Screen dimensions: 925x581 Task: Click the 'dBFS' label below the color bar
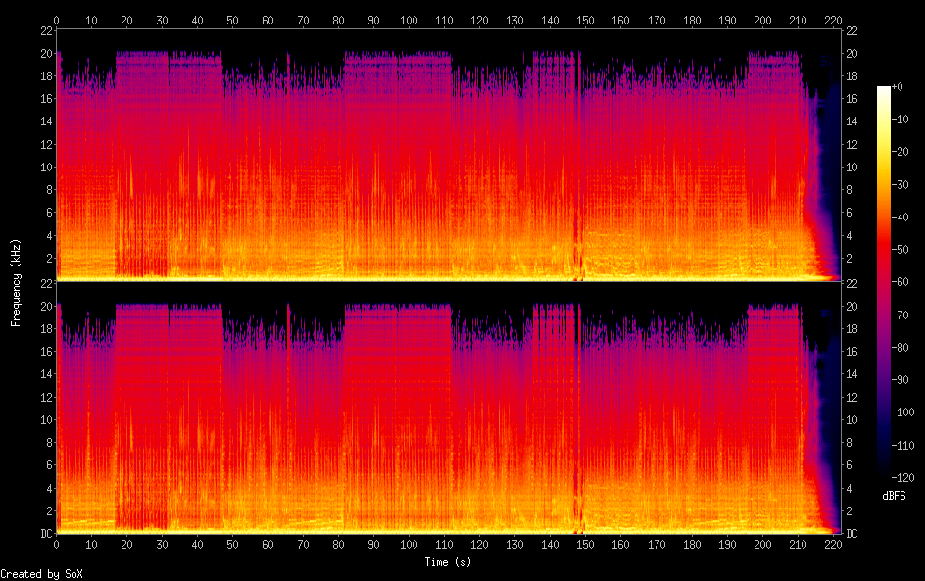[x=894, y=496]
